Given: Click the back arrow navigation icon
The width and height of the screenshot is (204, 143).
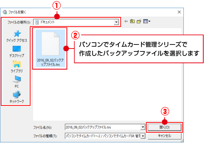Looking at the screenshot, I should click(126, 21).
